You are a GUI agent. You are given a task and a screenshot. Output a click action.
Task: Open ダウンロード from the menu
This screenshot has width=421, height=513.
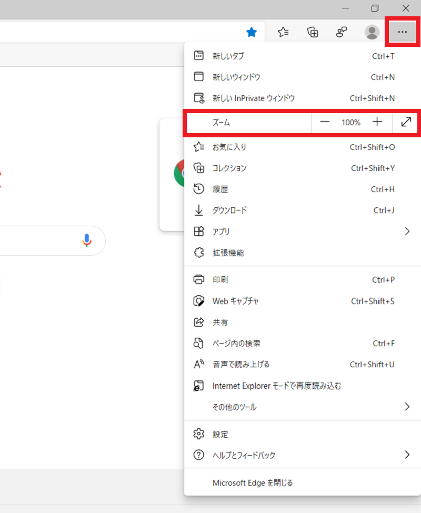click(303, 210)
